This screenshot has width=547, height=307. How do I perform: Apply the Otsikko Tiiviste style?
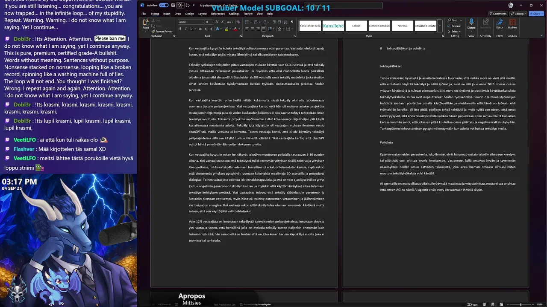coord(426,26)
